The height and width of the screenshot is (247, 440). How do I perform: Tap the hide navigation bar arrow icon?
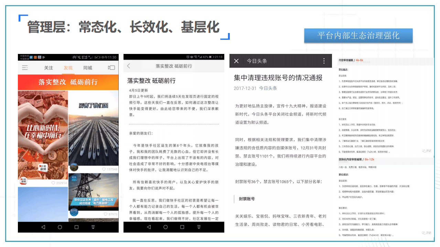[x=93, y=227]
